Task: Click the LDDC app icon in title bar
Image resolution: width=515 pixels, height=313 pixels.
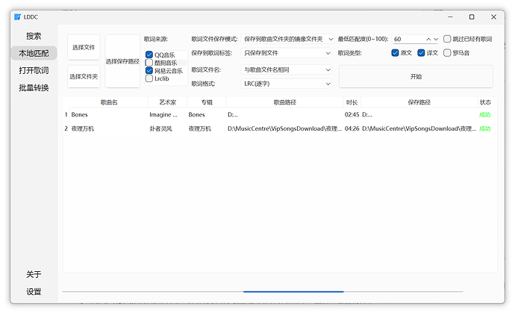Action: coord(17,16)
